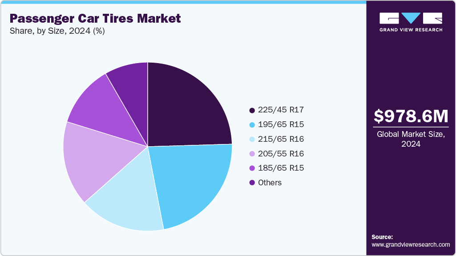Viewport: 456px width, 256px height.
Task: Select the 185/65 R15 legend bullet
Action: tap(252, 168)
